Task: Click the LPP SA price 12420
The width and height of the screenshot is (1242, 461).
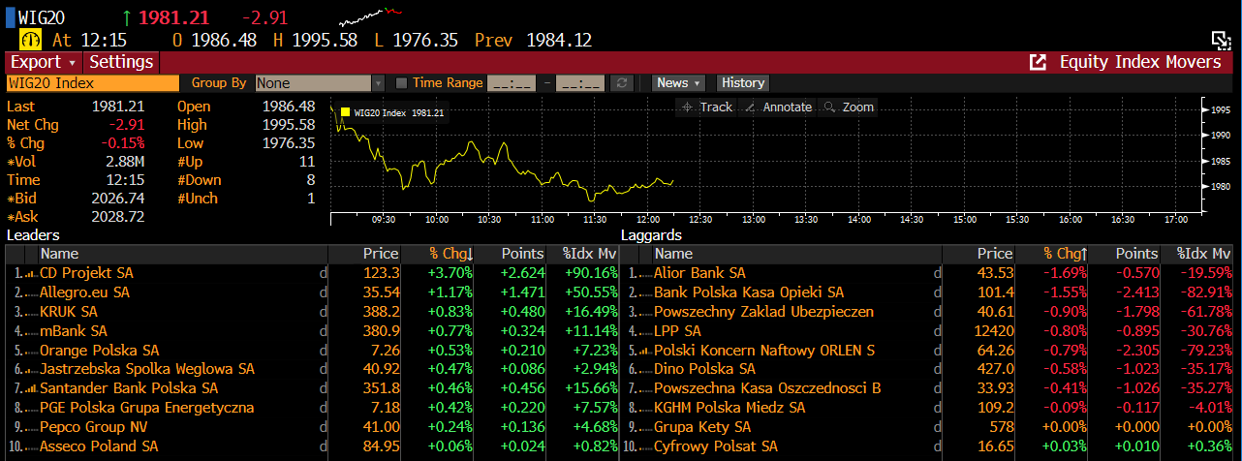Action: point(994,331)
